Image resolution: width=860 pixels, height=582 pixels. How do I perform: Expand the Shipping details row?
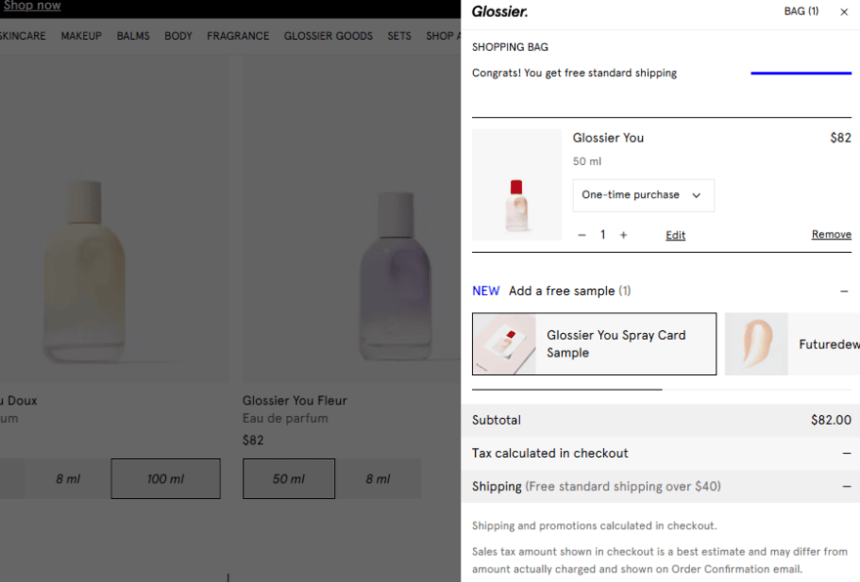click(x=844, y=486)
